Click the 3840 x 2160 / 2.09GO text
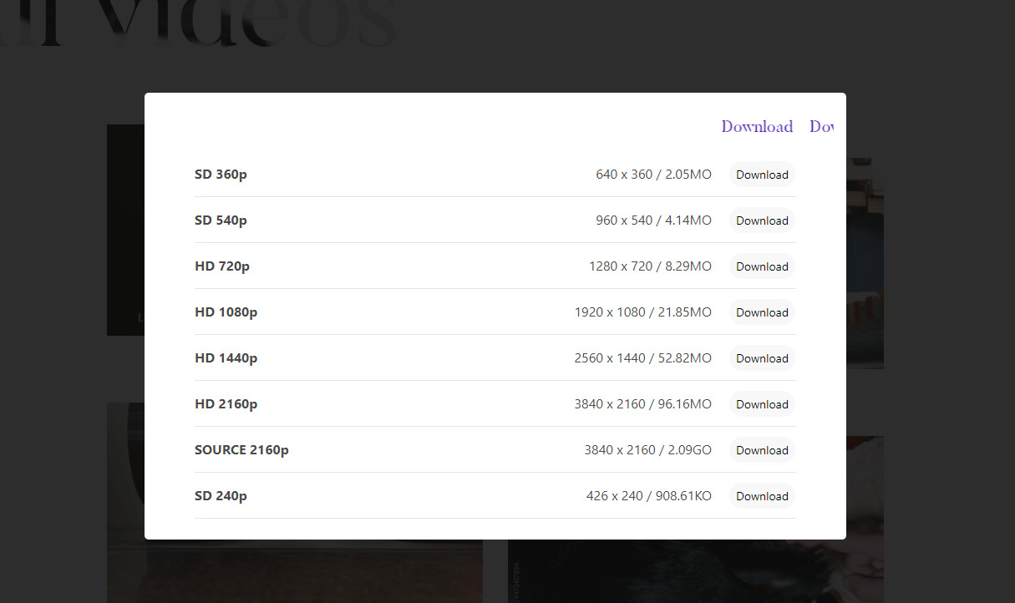The image size is (1015, 603). coord(647,450)
